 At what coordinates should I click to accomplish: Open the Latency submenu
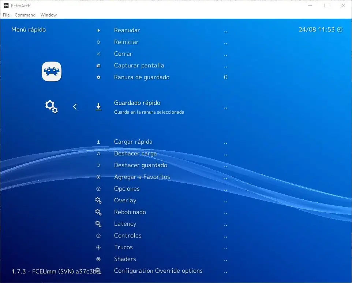(x=125, y=224)
